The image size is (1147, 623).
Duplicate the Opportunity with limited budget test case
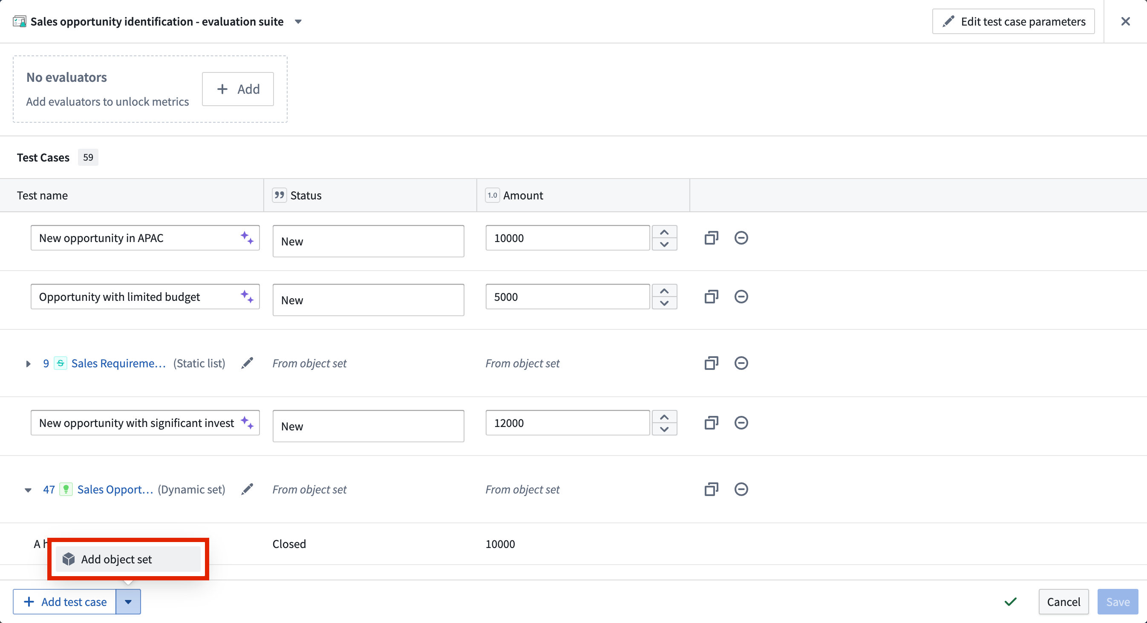711,297
